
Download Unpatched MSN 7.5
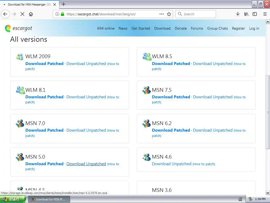(213, 97)
